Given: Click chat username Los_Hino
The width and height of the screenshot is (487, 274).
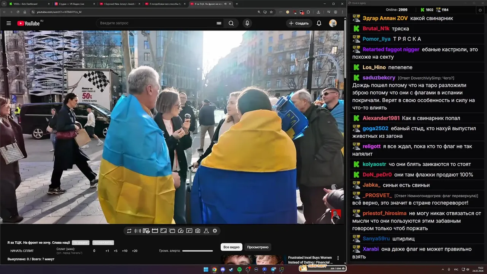Looking at the screenshot, I should [x=374, y=67].
